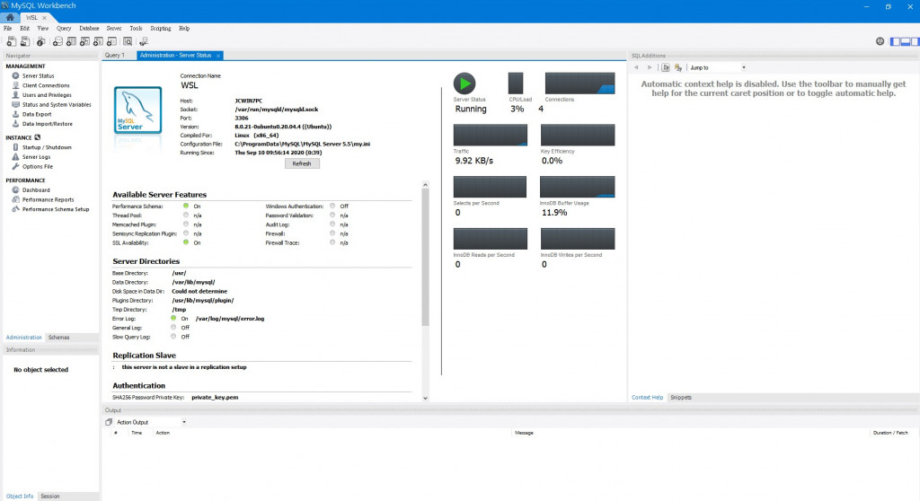Create a new stored procedure icon

click(98, 41)
